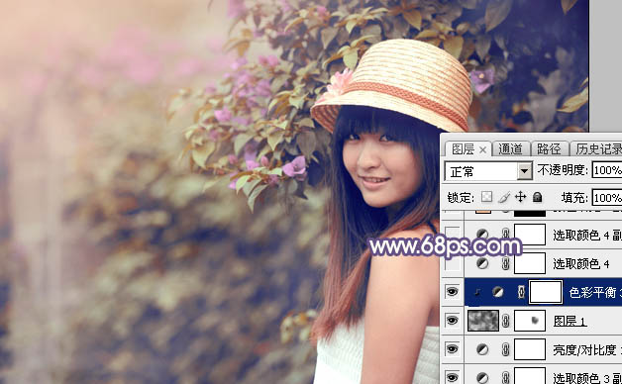
Task: Show the 选取颜色 4 副本 layer
Action: coord(453,235)
